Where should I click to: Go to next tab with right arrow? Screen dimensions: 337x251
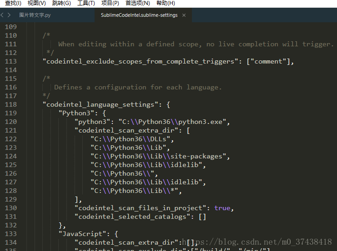(x=9, y=15)
